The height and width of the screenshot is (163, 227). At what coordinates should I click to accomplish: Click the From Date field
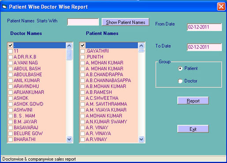(x=205, y=27)
